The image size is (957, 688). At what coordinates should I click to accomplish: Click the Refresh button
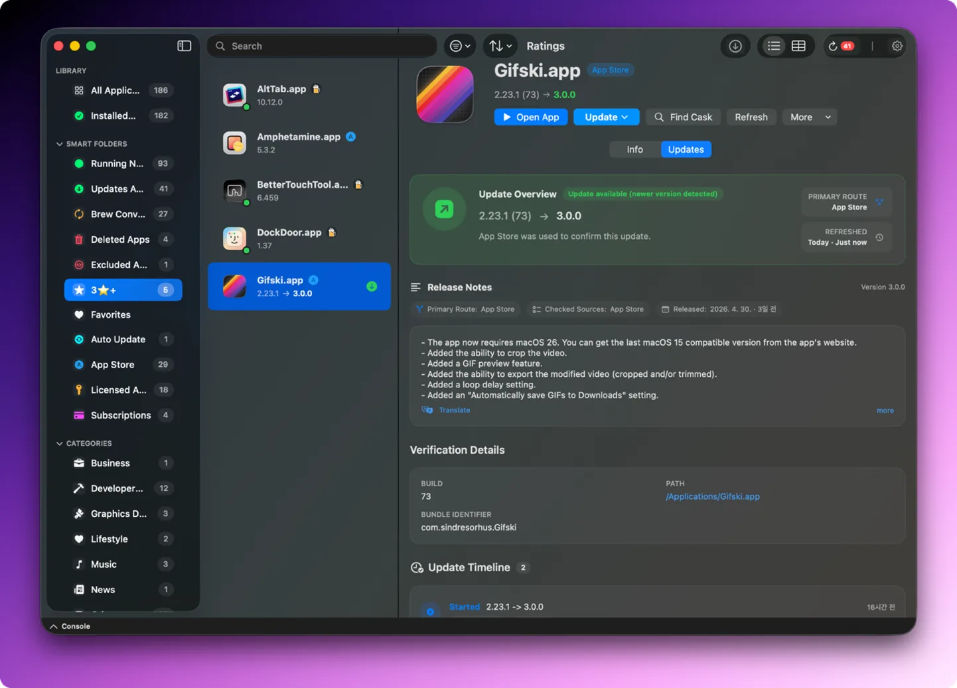pos(751,117)
